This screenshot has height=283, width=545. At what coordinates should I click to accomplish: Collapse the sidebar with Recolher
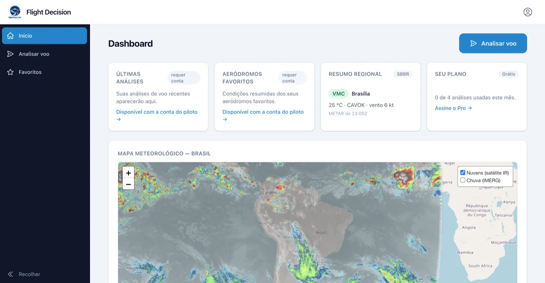[44, 274]
